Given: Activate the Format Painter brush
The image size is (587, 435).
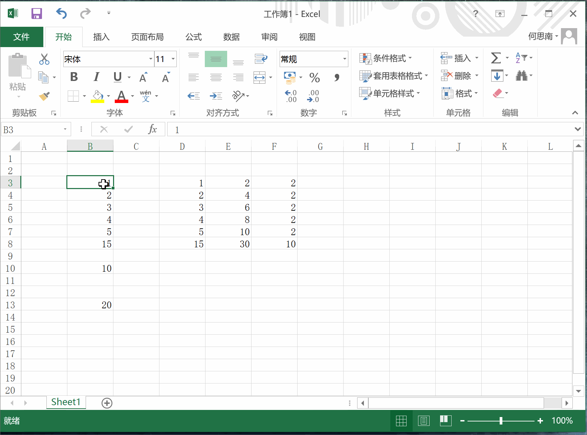Looking at the screenshot, I should tap(44, 96).
